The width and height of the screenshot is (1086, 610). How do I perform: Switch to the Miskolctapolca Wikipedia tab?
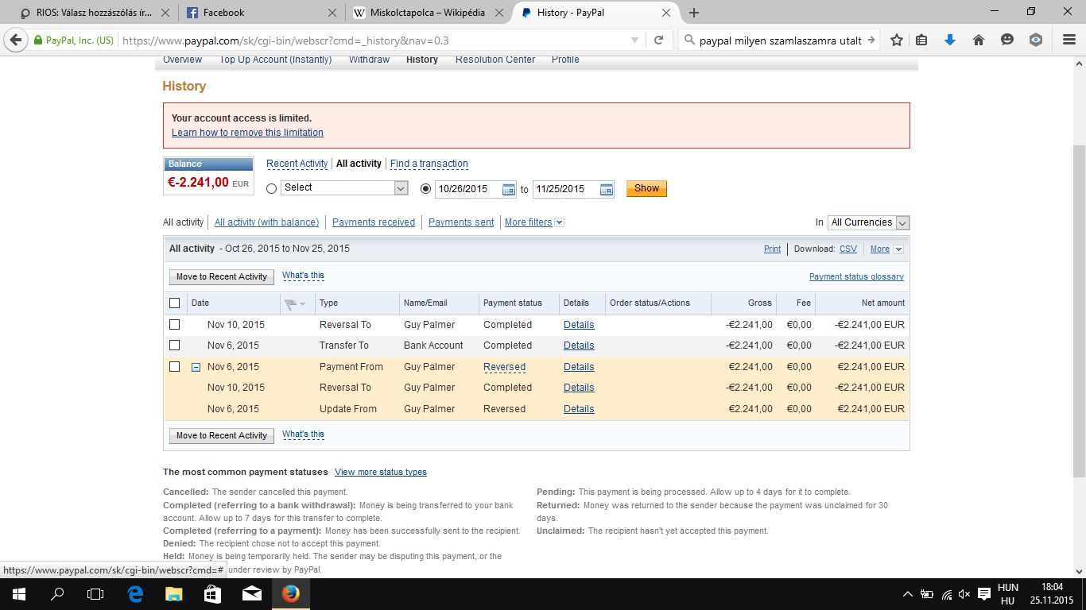click(428, 13)
